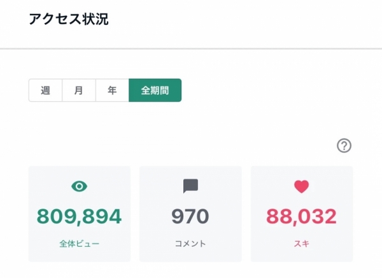The width and height of the screenshot is (382, 278).
Task: Click the 970 comments count
Action: click(190, 216)
